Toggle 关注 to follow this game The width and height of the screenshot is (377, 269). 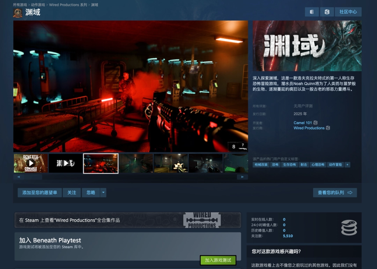(x=72, y=192)
